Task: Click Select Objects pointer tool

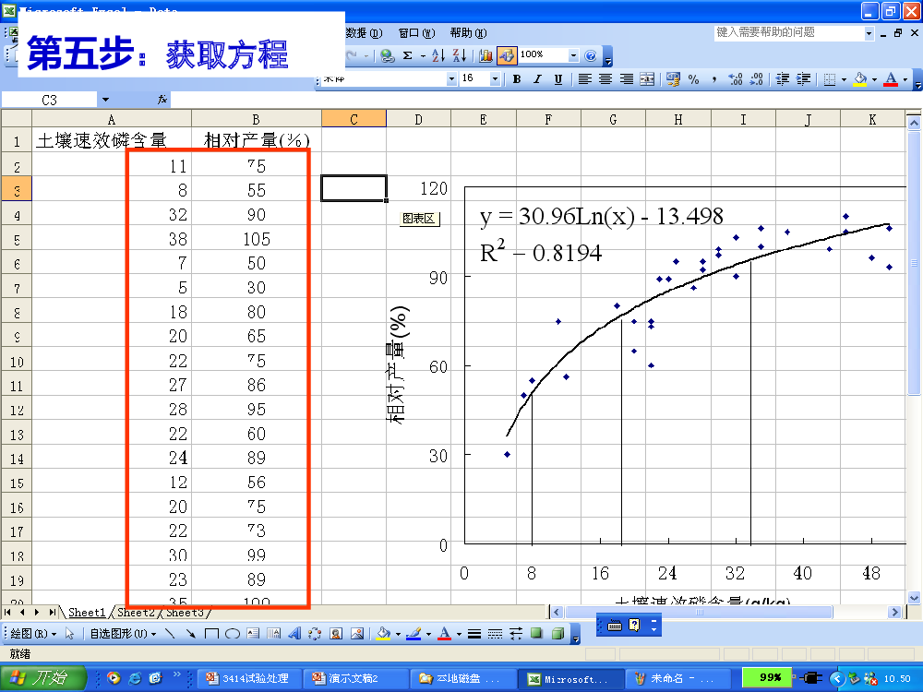Action: (69, 634)
